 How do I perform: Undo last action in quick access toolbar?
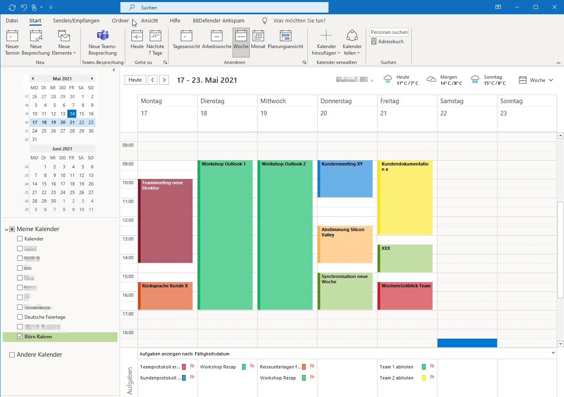[x=24, y=7]
